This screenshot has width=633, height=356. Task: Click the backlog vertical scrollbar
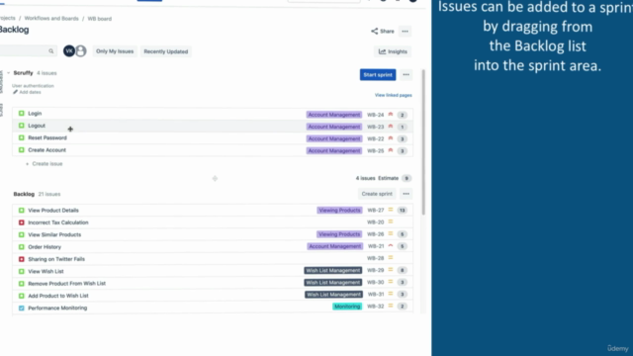(x=423, y=142)
